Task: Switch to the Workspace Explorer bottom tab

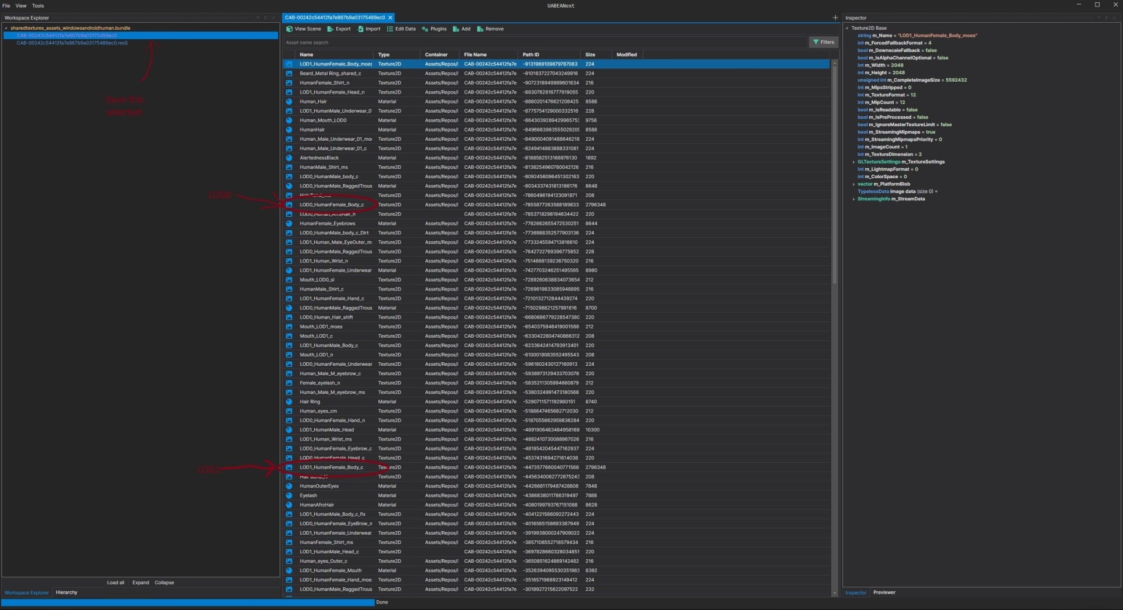Action: click(27, 592)
